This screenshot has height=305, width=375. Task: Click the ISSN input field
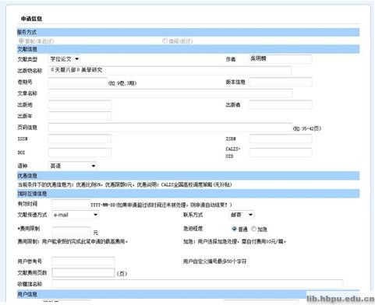click(x=80, y=138)
